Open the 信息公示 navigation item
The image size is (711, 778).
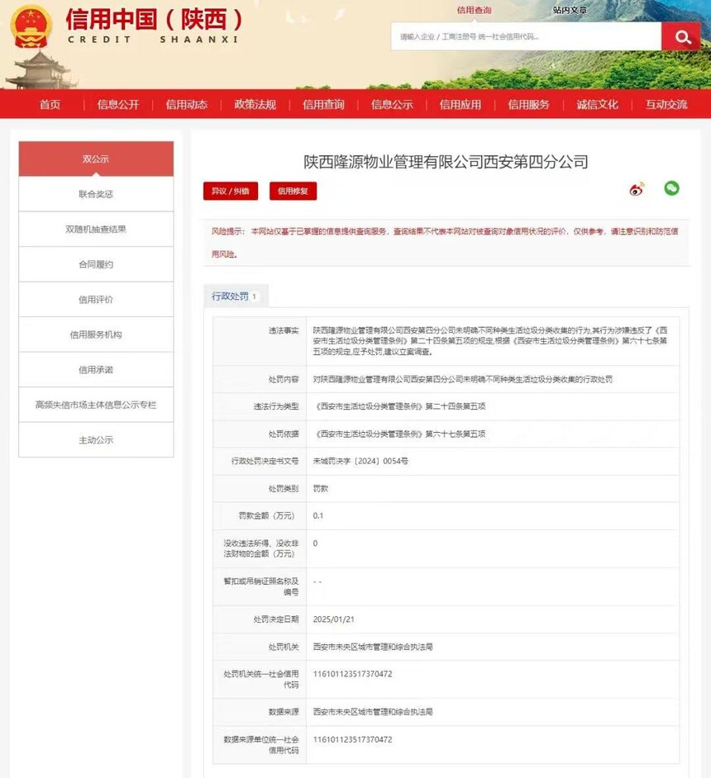click(392, 104)
